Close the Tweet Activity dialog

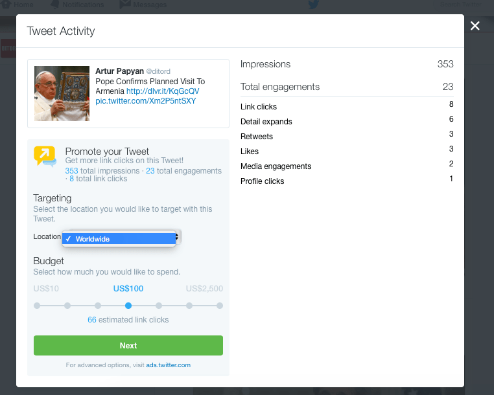[x=475, y=25]
